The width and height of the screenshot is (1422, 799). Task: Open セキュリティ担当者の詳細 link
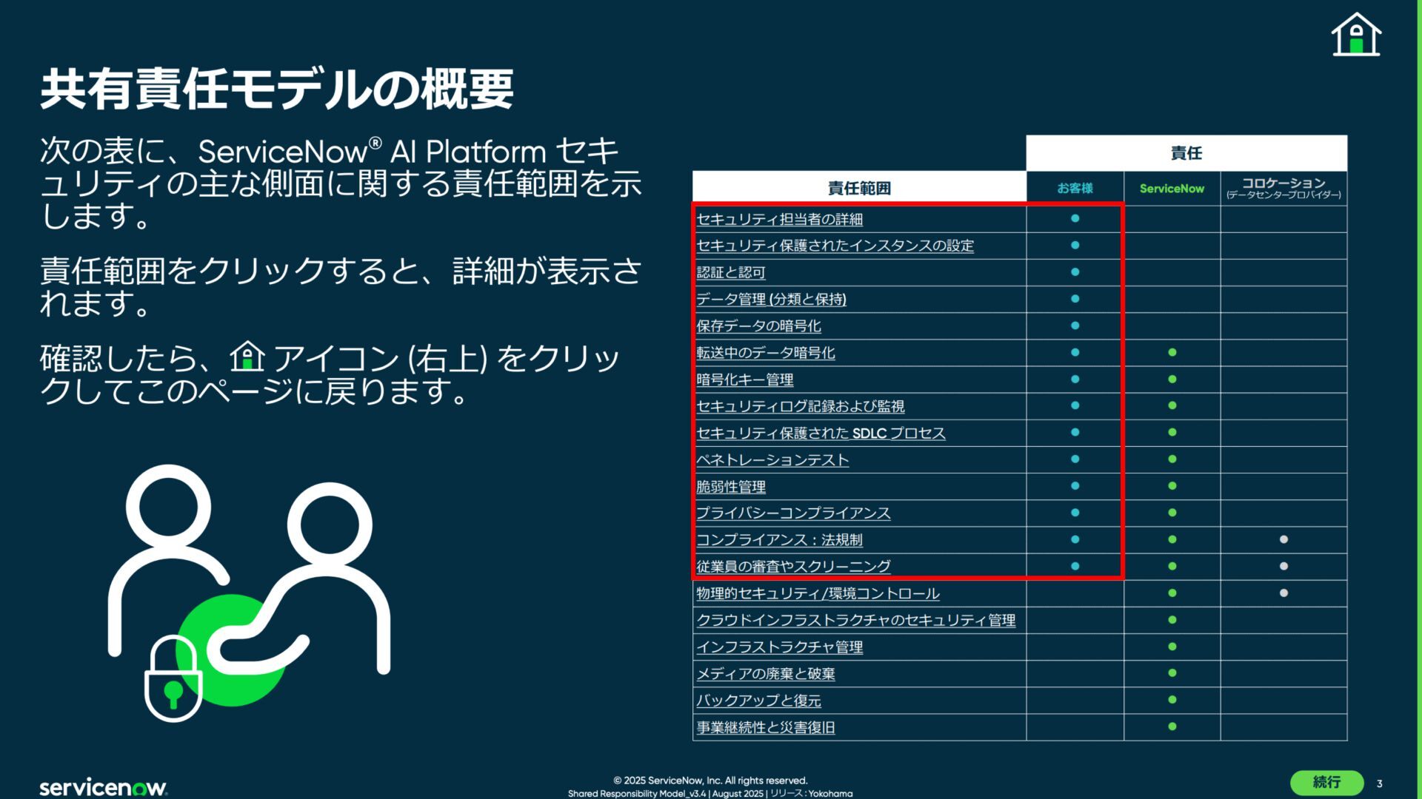point(779,219)
